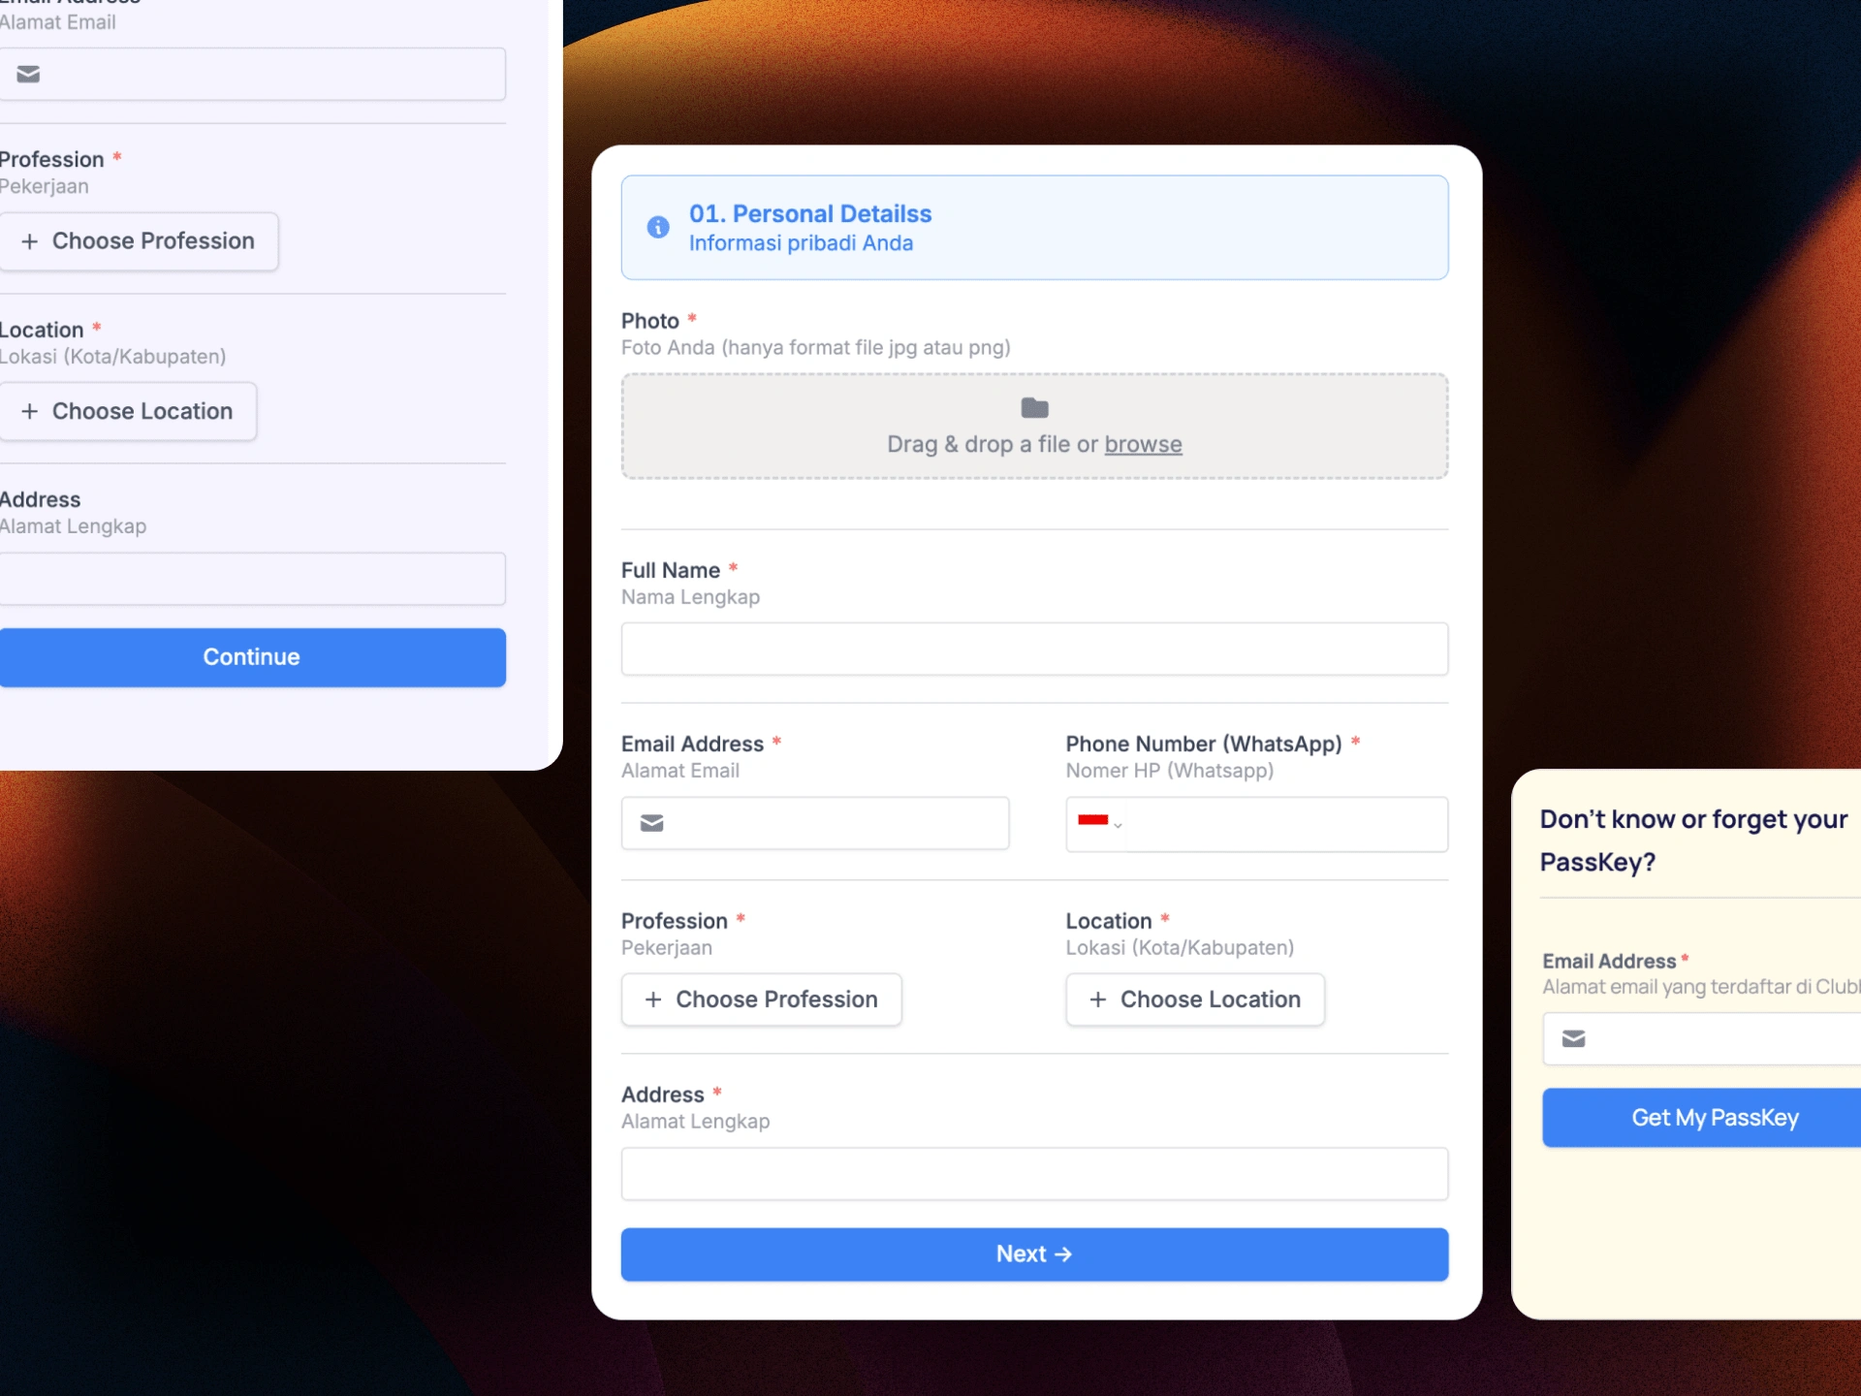Click folder icon in photo upload area
Viewport: 1861px width, 1396px height.
1034,408
